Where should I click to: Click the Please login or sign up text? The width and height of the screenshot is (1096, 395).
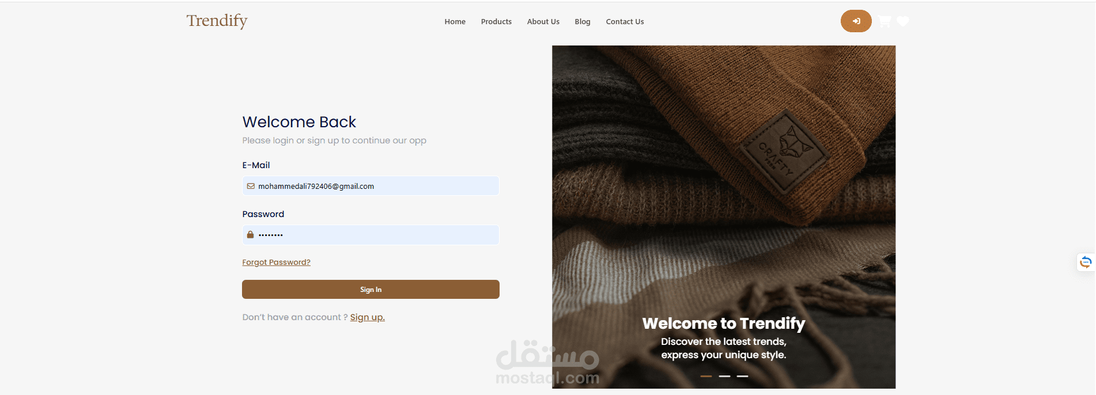[334, 140]
